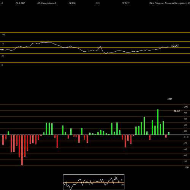Click the 10.59 MR value label
The height and width of the screenshot is (190, 190).
(177, 111)
